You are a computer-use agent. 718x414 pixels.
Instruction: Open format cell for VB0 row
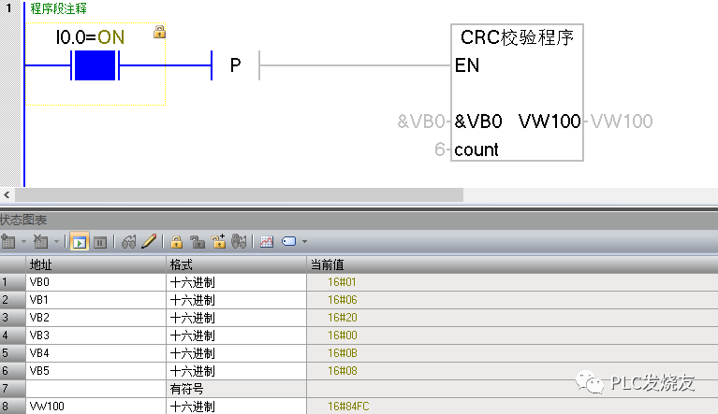(x=236, y=282)
